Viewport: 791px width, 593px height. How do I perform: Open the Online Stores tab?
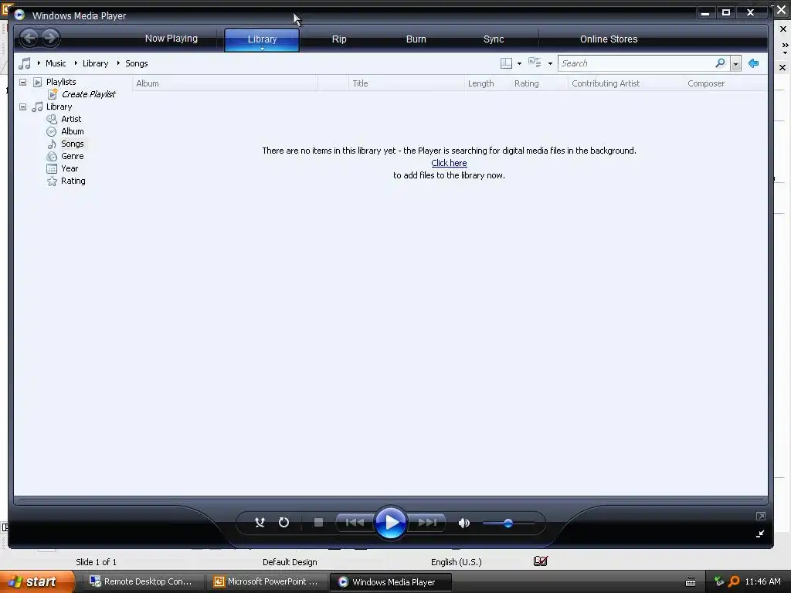click(x=609, y=39)
